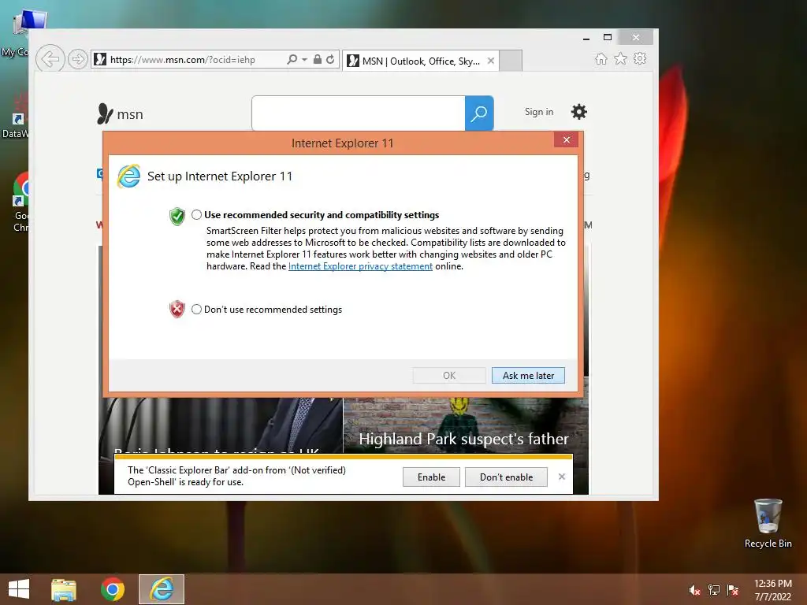Click the MSN search input box

(359, 113)
